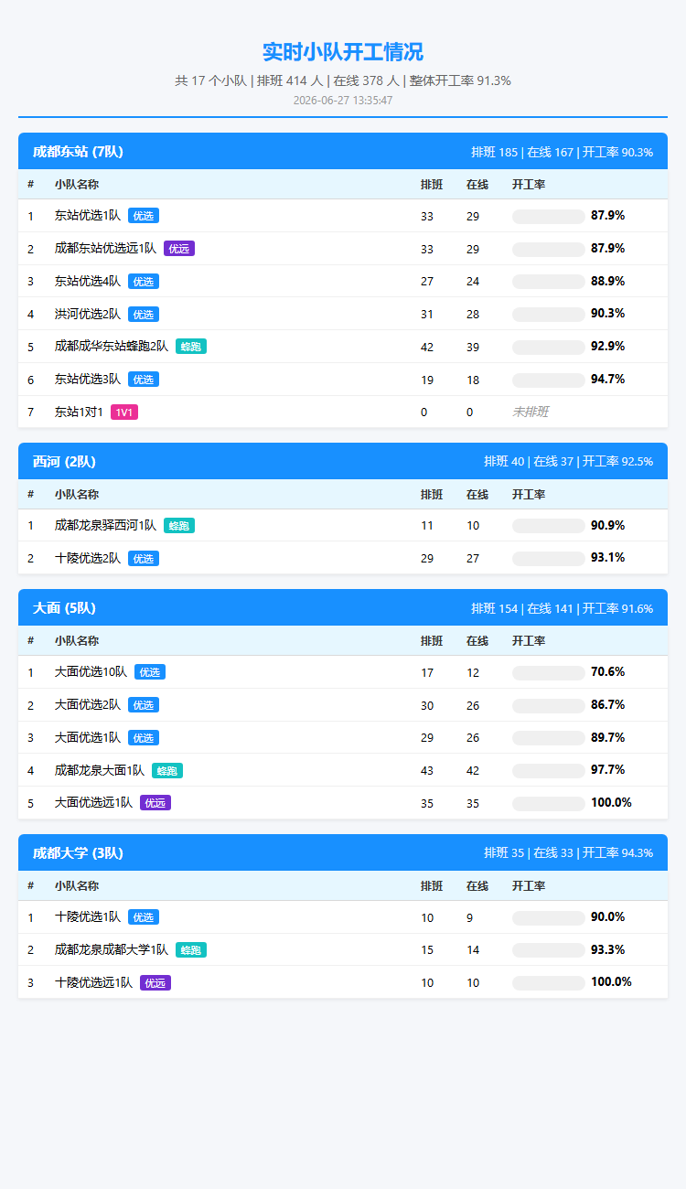This screenshot has height=1189, width=686.
Task: Select the 西河 (2队) section header
Action: pyautogui.click(x=343, y=462)
